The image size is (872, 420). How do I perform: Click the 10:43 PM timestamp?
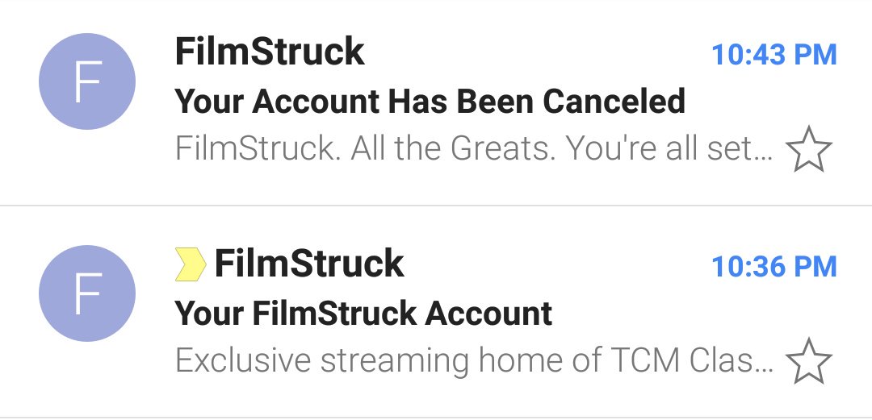coord(774,55)
